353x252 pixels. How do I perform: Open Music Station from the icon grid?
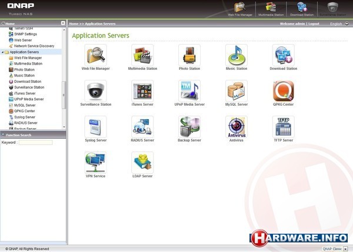[237, 55]
